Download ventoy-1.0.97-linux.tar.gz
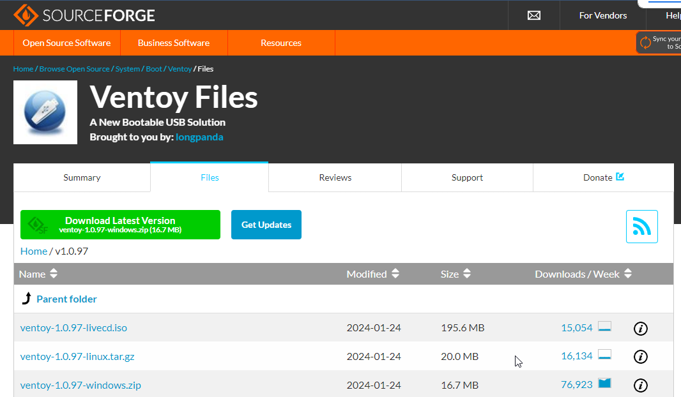Viewport: 681px width, 397px height. [77, 356]
